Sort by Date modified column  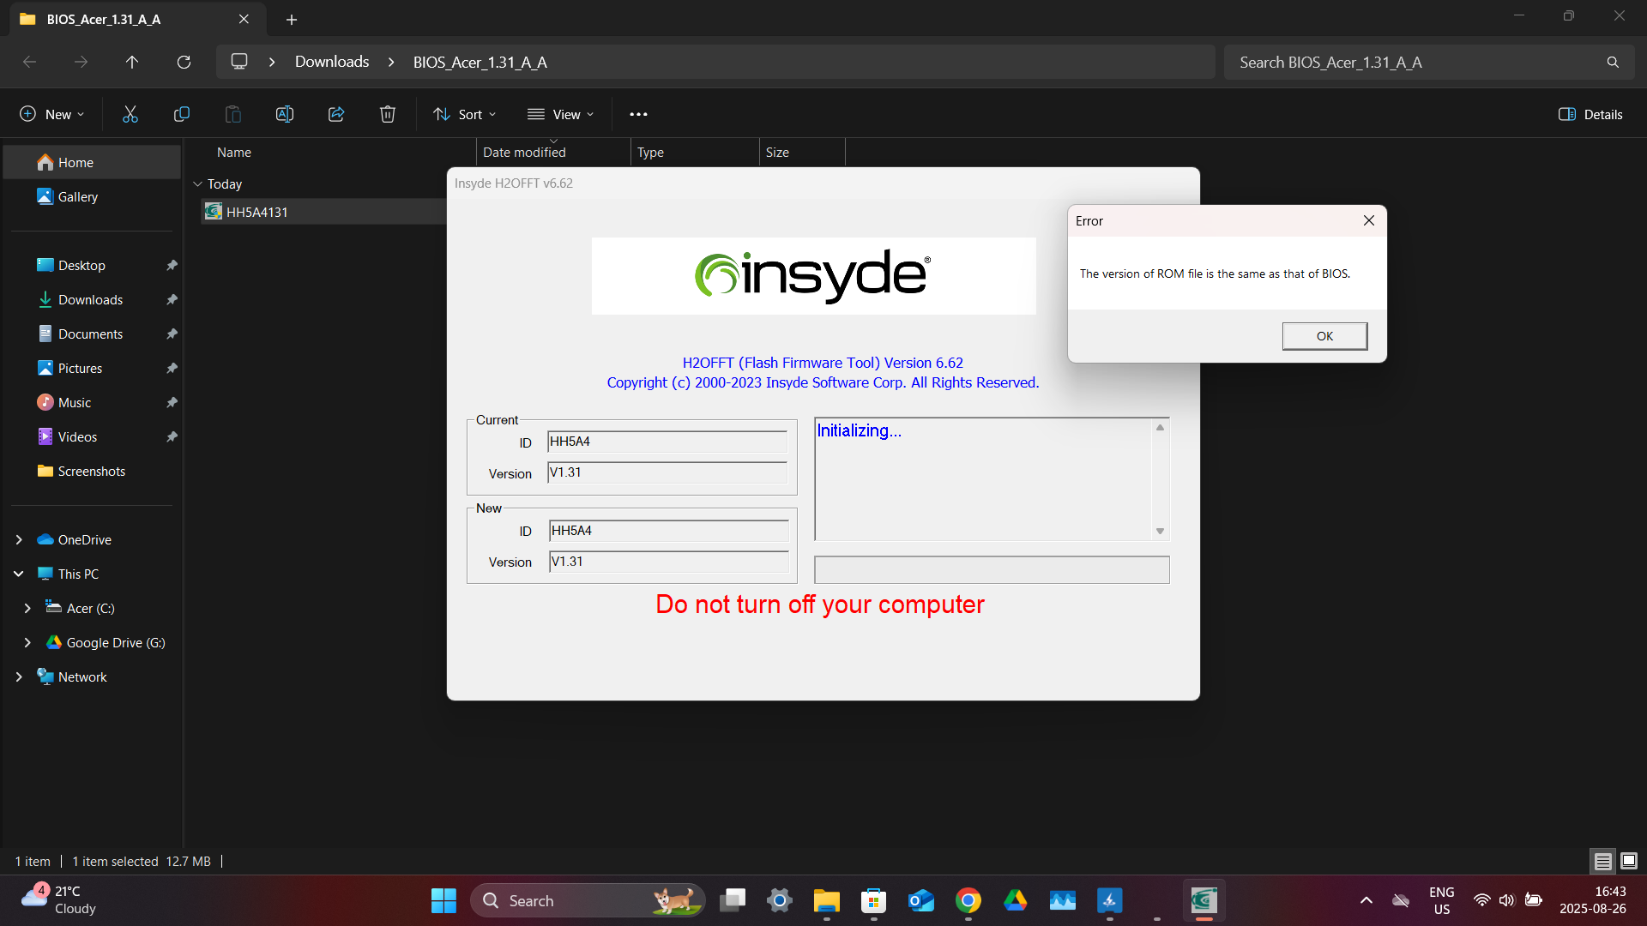(x=553, y=152)
